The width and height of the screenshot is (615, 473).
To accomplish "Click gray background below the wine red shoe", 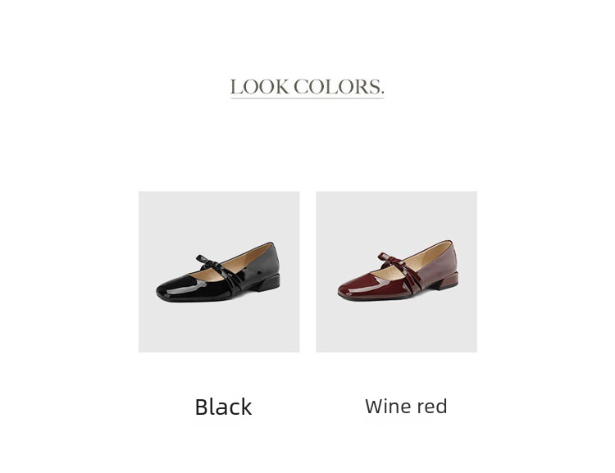I will pos(397,327).
